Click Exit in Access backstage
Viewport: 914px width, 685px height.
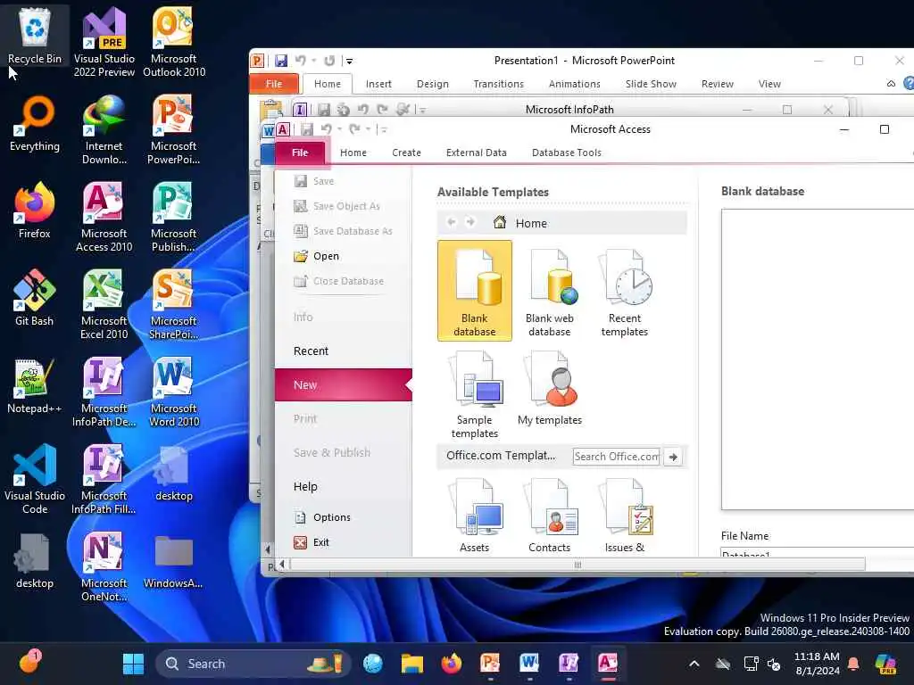point(312,542)
